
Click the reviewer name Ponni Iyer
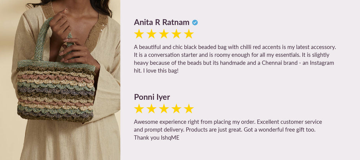click(x=152, y=97)
